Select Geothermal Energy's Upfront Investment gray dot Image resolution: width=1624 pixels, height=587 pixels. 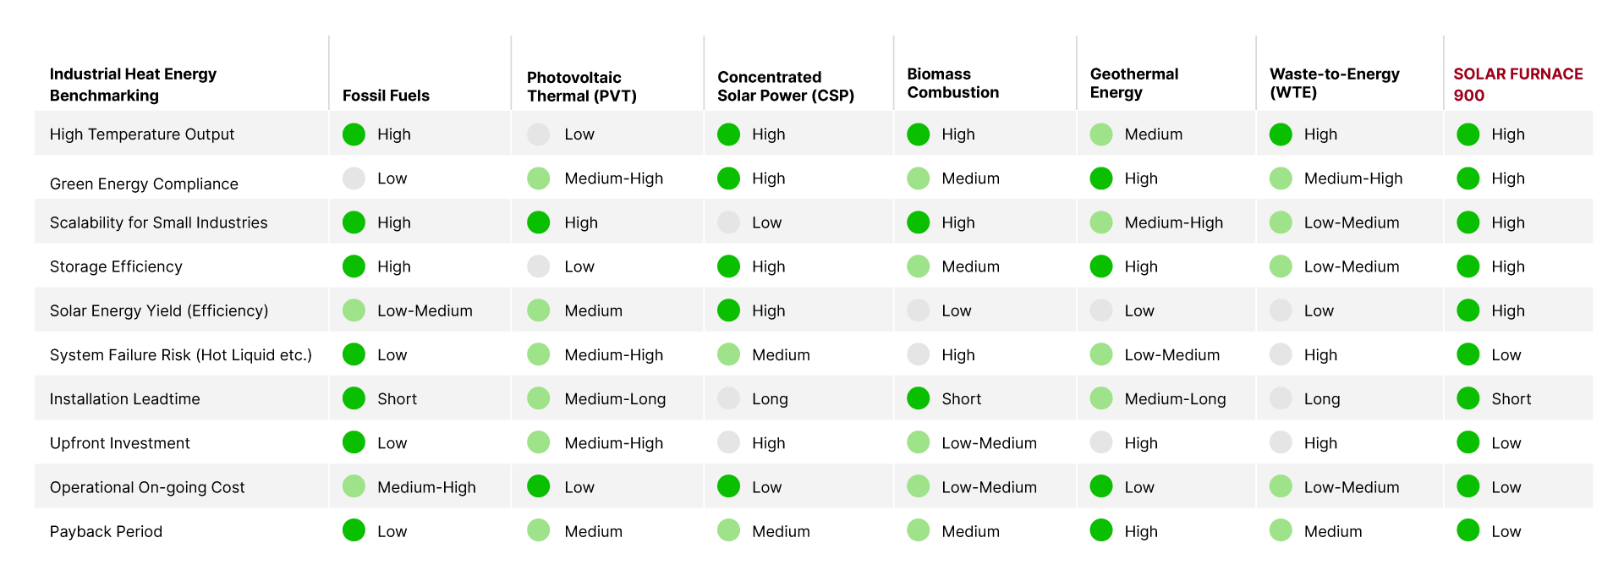pos(1101,442)
